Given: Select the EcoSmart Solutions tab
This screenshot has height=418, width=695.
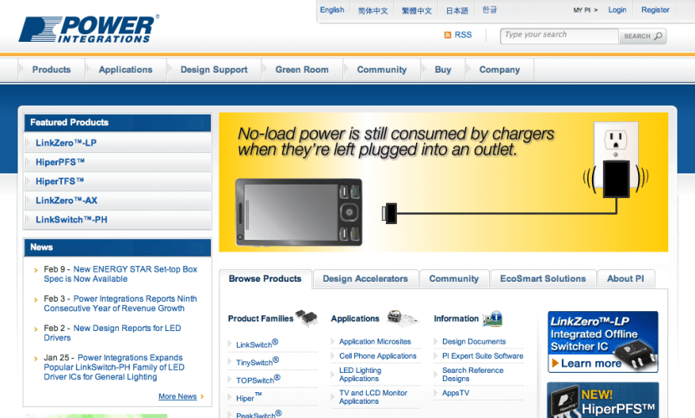Looking at the screenshot, I should (543, 278).
